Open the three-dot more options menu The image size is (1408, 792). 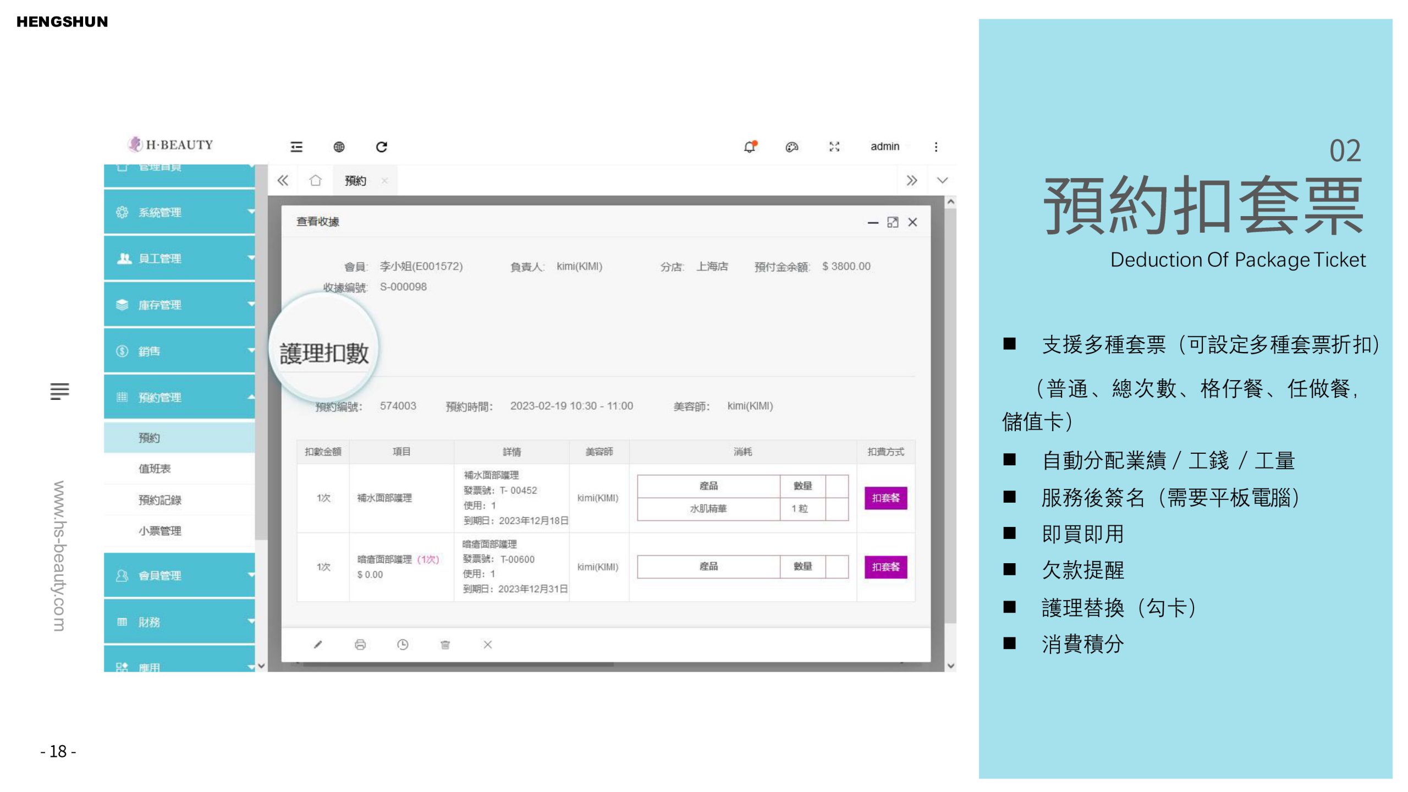point(936,147)
